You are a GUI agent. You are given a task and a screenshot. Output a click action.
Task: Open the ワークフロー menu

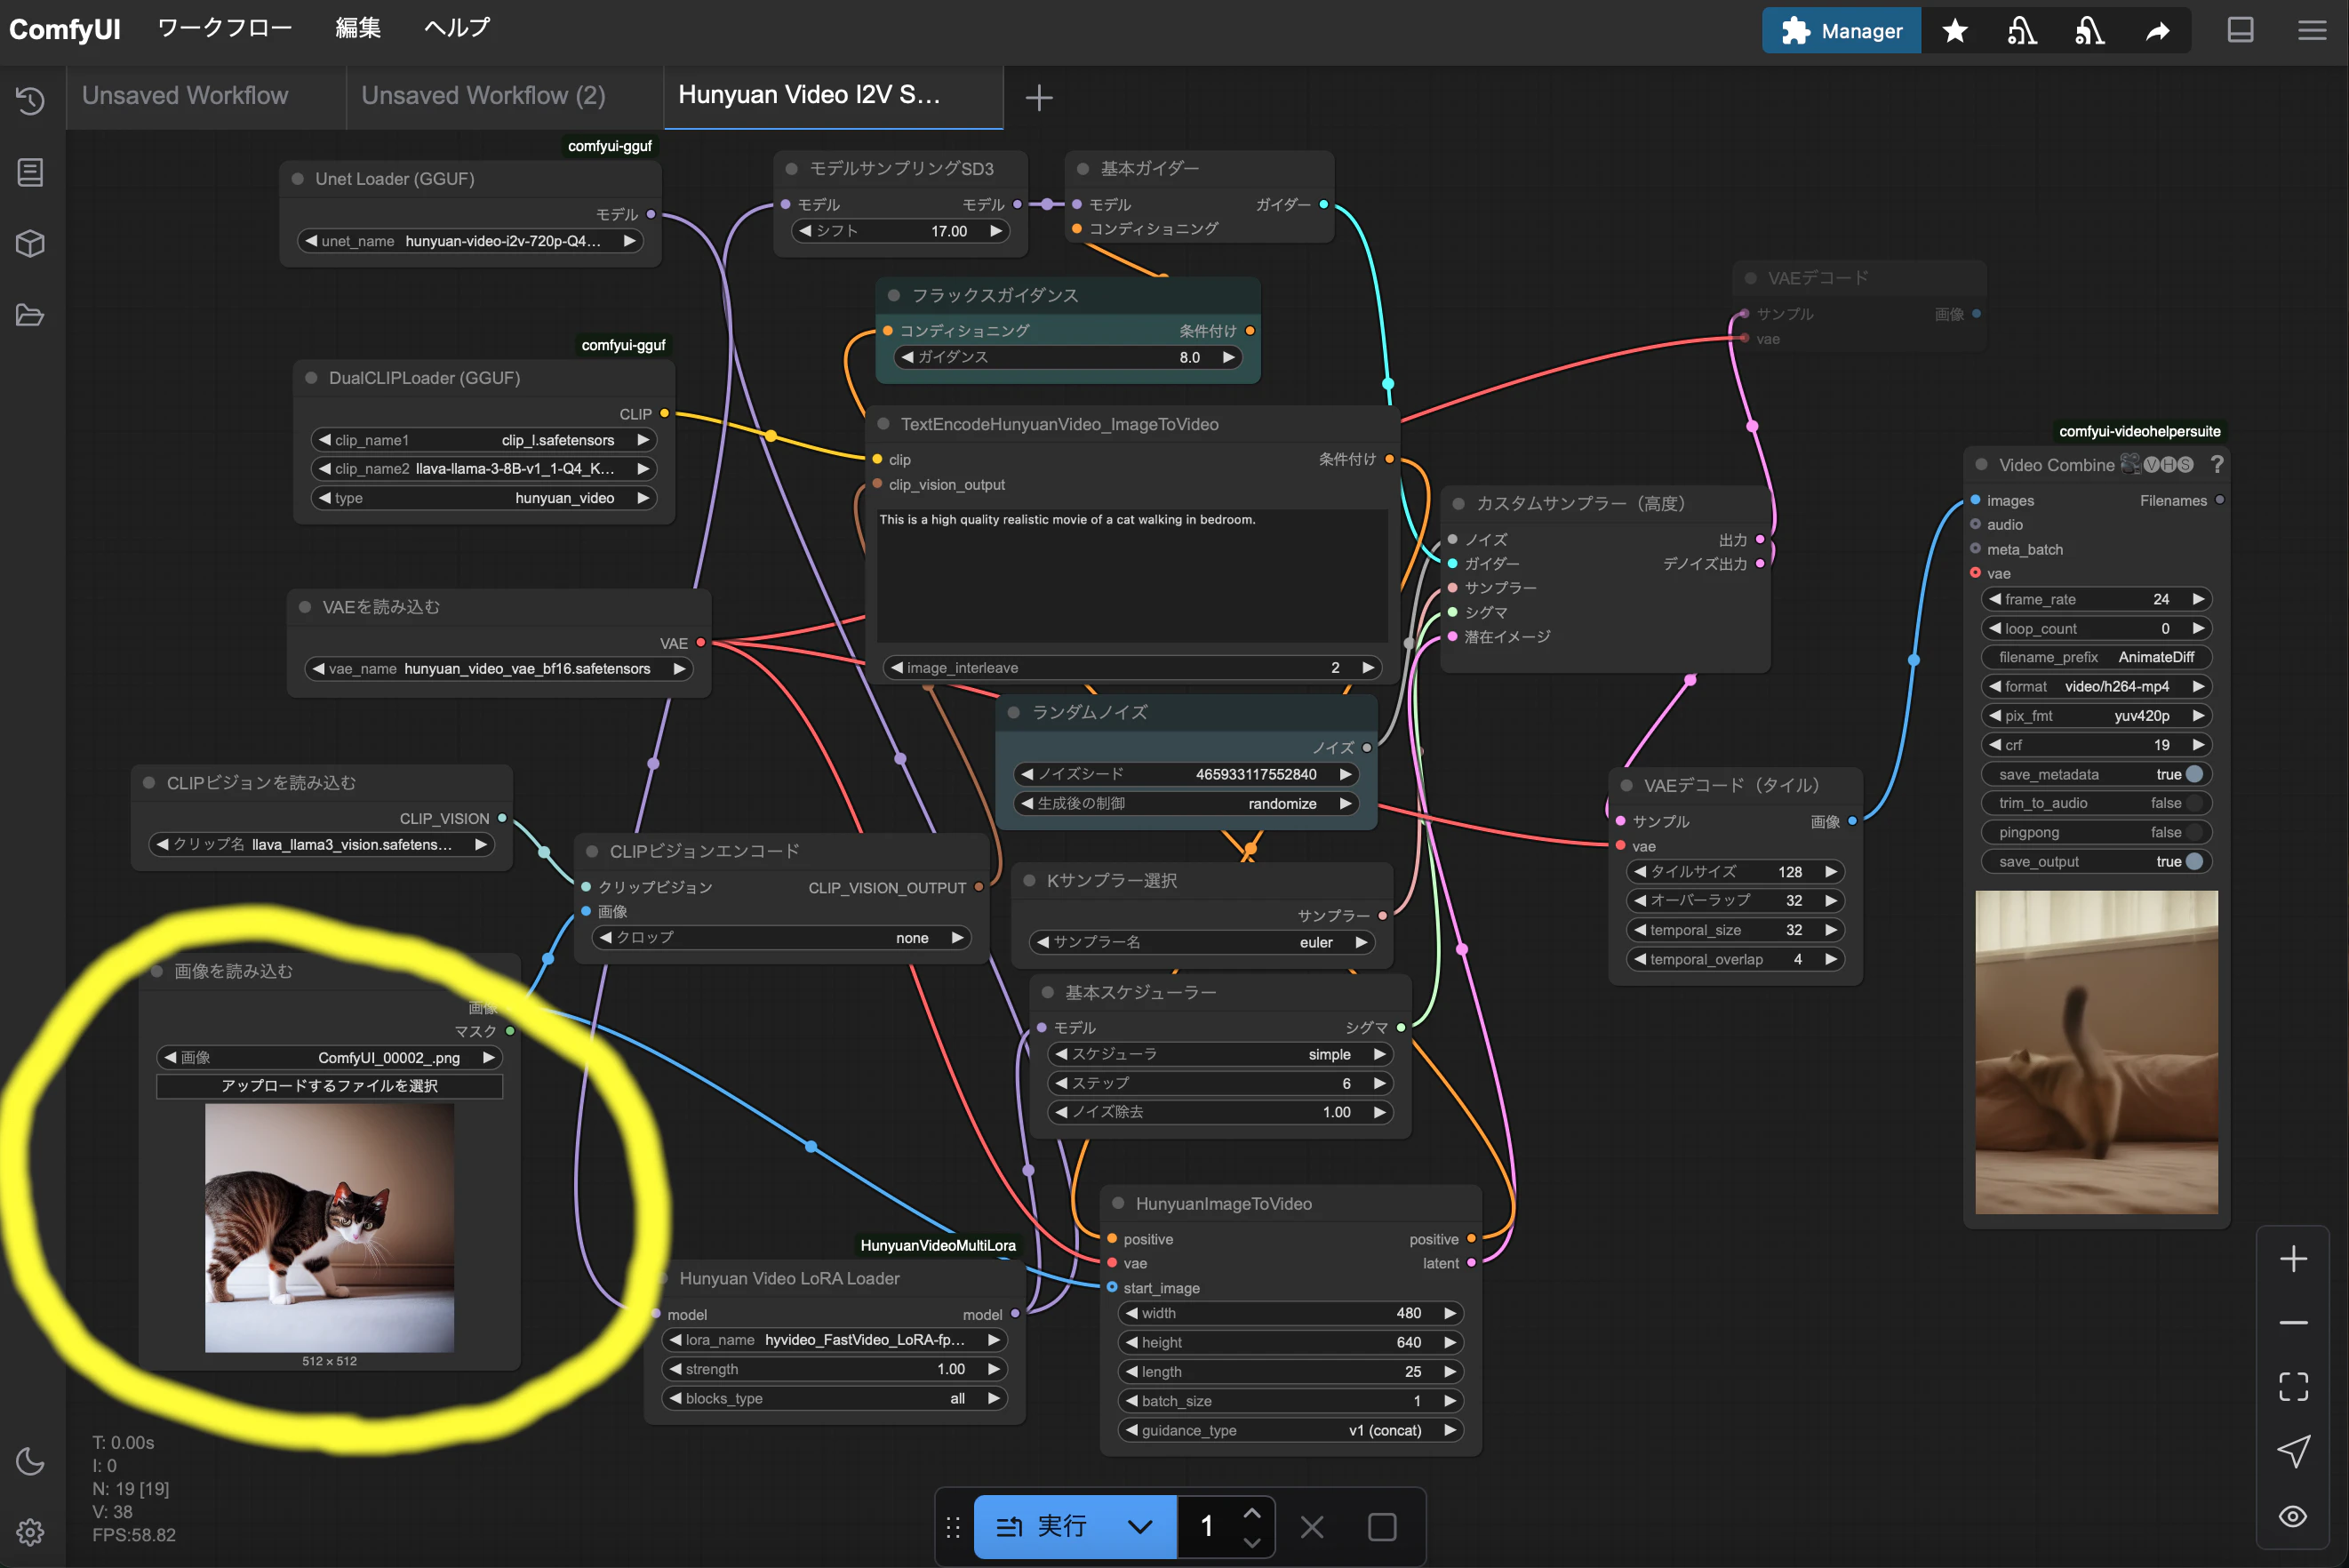point(225,28)
